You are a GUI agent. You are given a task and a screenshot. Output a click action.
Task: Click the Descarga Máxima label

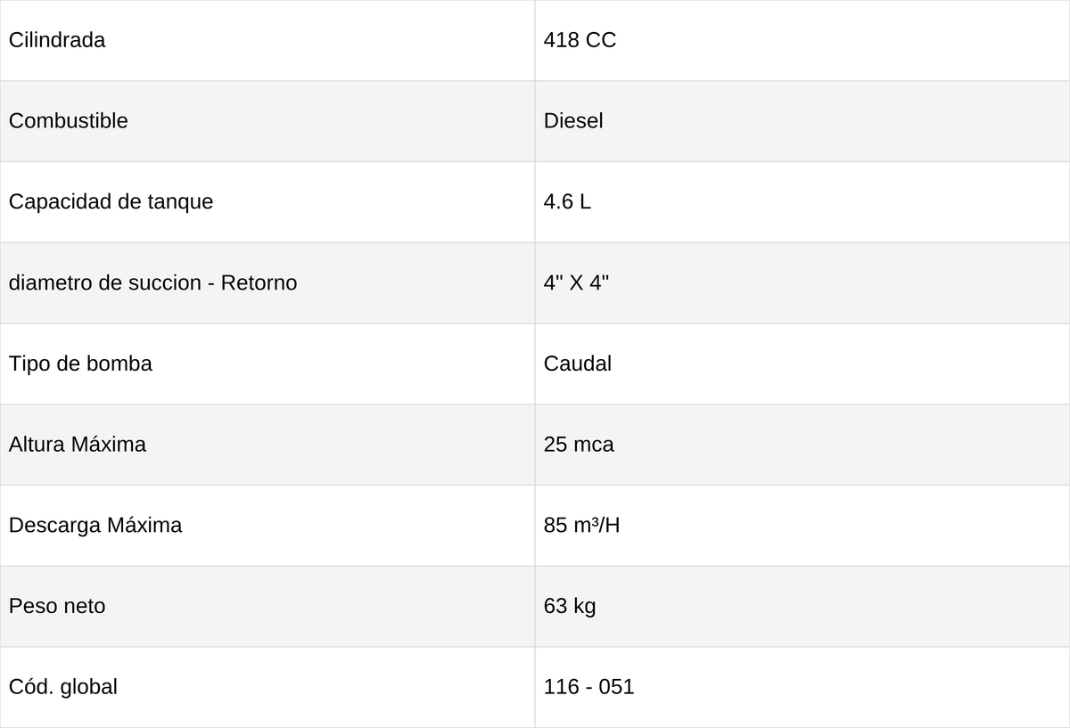click(95, 525)
